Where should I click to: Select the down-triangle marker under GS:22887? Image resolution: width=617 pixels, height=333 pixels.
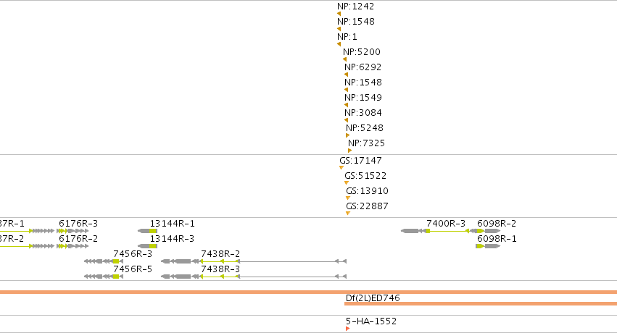[x=347, y=214]
